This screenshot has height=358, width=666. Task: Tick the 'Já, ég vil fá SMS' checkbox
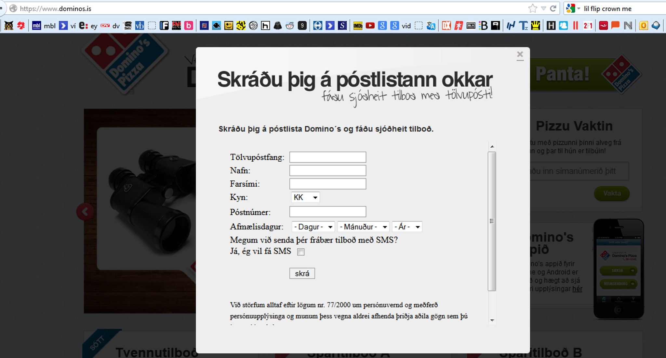301,252
